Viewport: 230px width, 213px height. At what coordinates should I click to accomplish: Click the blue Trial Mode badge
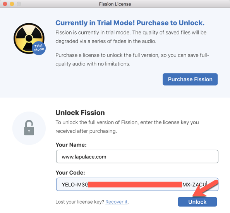tap(39, 48)
